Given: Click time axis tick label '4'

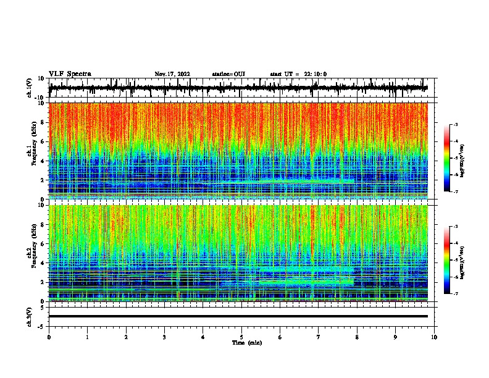Looking at the screenshot, I should pos(203,337).
